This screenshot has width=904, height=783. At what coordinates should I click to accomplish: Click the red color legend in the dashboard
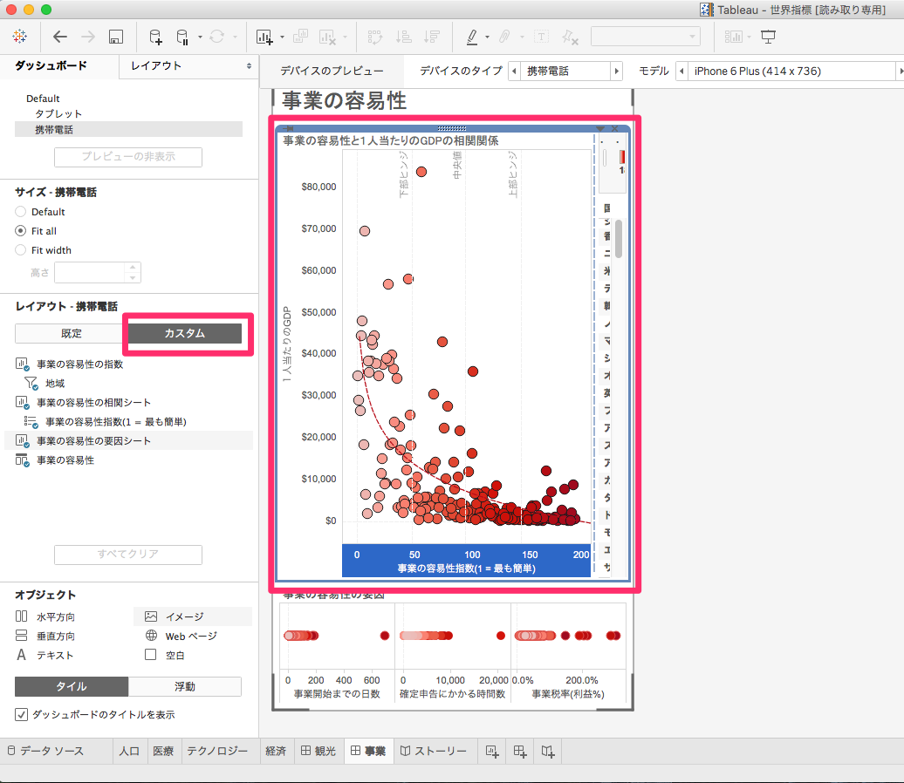pyautogui.click(x=620, y=157)
